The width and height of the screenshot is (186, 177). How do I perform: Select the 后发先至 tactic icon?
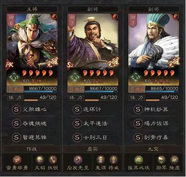coord(78,159)
